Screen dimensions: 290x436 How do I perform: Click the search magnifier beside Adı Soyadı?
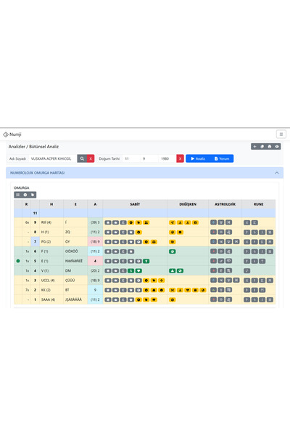point(82,158)
